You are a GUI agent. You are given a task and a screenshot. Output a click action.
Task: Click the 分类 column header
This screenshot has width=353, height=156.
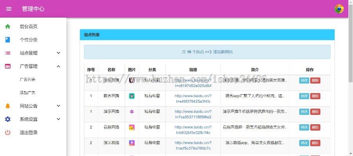(152, 70)
